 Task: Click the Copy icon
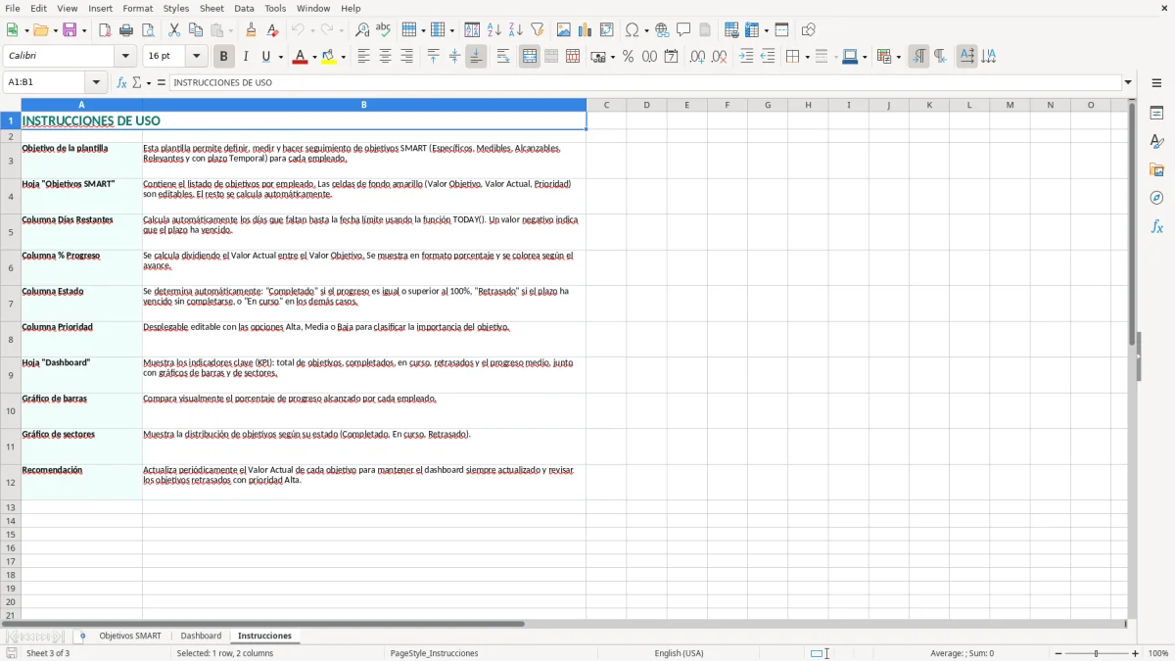pyautogui.click(x=196, y=30)
